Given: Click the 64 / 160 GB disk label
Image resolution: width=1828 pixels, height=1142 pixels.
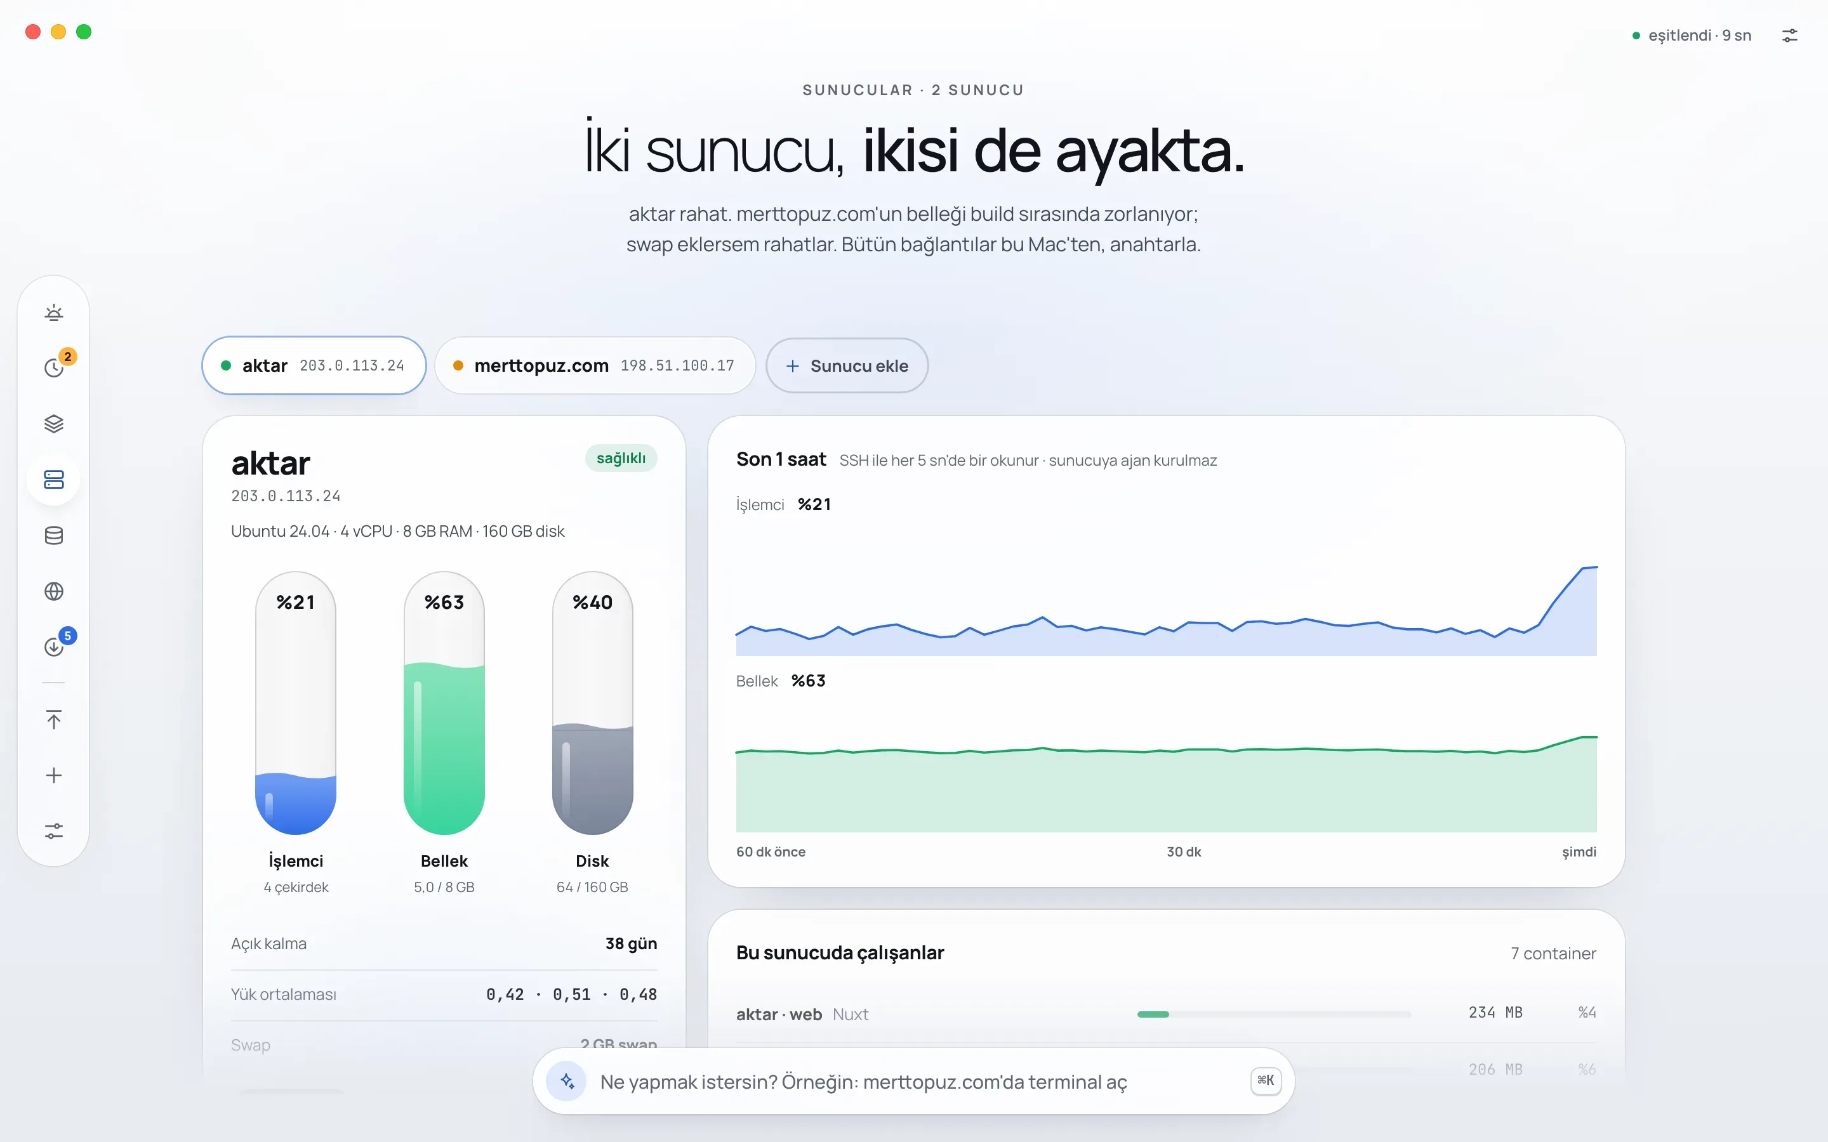Looking at the screenshot, I should pyautogui.click(x=592, y=887).
